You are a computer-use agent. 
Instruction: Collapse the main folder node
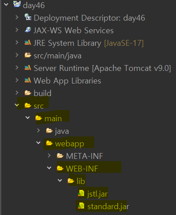(28, 118)
